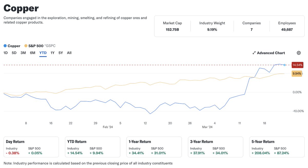Select the 5D time range

[x=14, y=53]
